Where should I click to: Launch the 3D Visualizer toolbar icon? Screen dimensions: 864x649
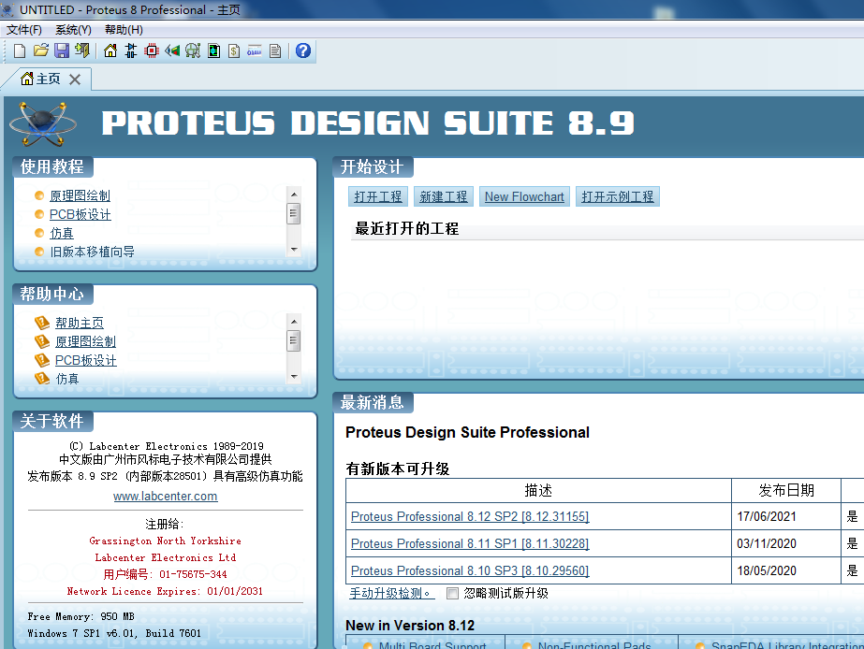(172, 50)
